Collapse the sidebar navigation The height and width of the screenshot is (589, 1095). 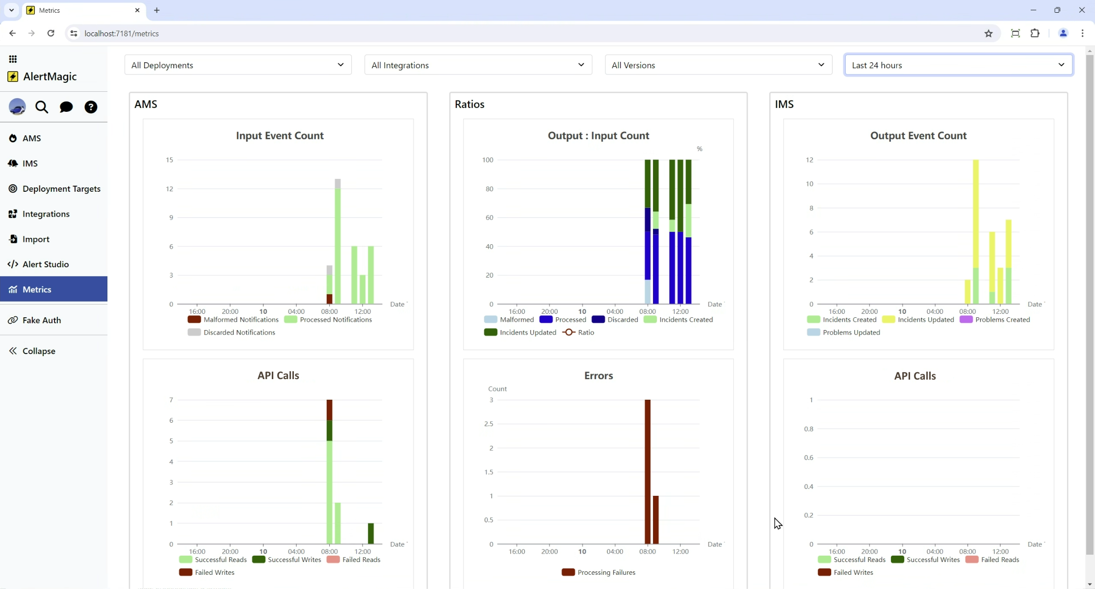(39, 351)
